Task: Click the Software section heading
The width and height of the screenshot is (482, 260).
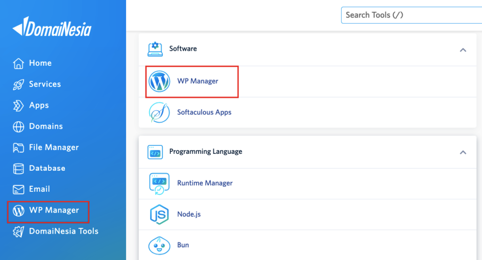Action: click(183, 48)
